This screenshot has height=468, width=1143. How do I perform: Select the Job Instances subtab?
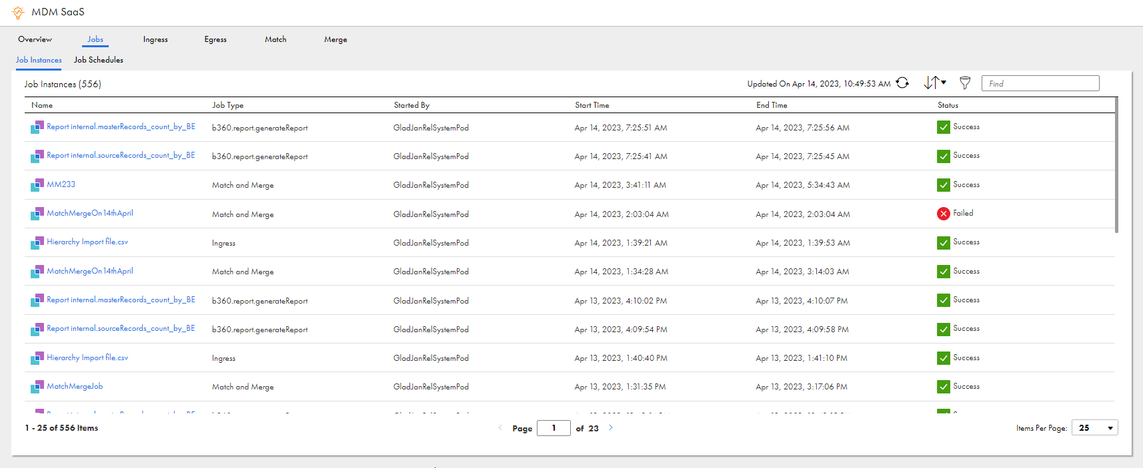39,60
